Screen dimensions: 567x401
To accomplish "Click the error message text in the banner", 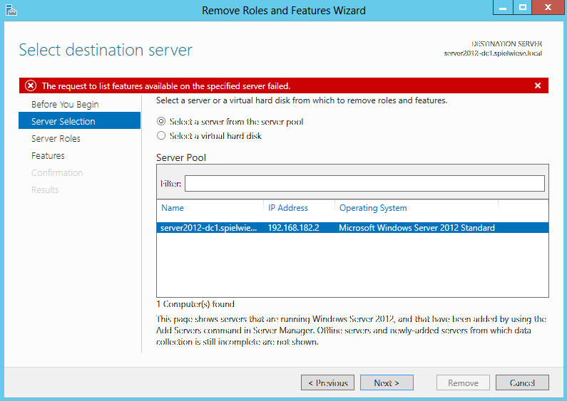I will click(x=166, y=86).
